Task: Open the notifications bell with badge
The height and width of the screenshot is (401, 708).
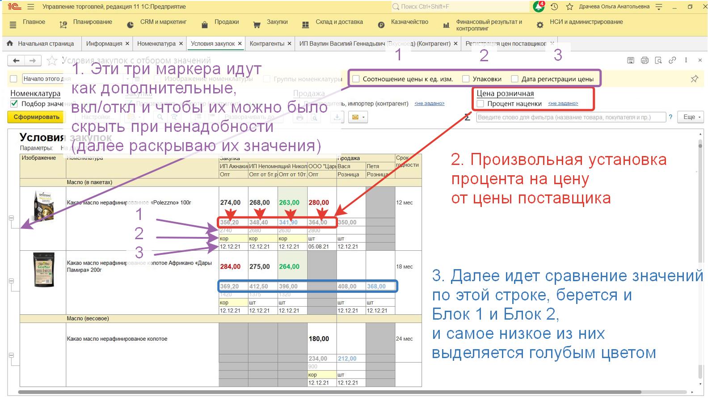Action: pyautogui.click(x=539, y=7)
